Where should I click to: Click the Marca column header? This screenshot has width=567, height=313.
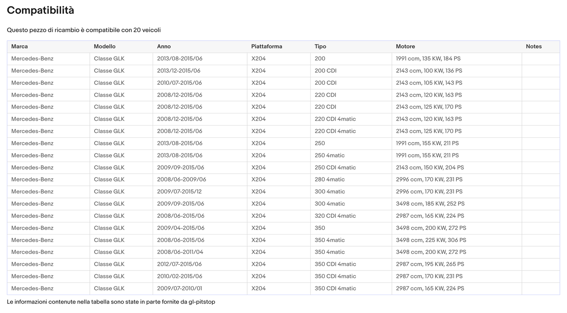(20, 46)
